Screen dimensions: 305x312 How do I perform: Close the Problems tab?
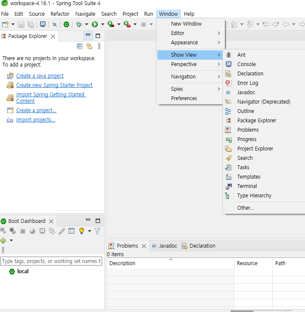(x=144, y=246)
